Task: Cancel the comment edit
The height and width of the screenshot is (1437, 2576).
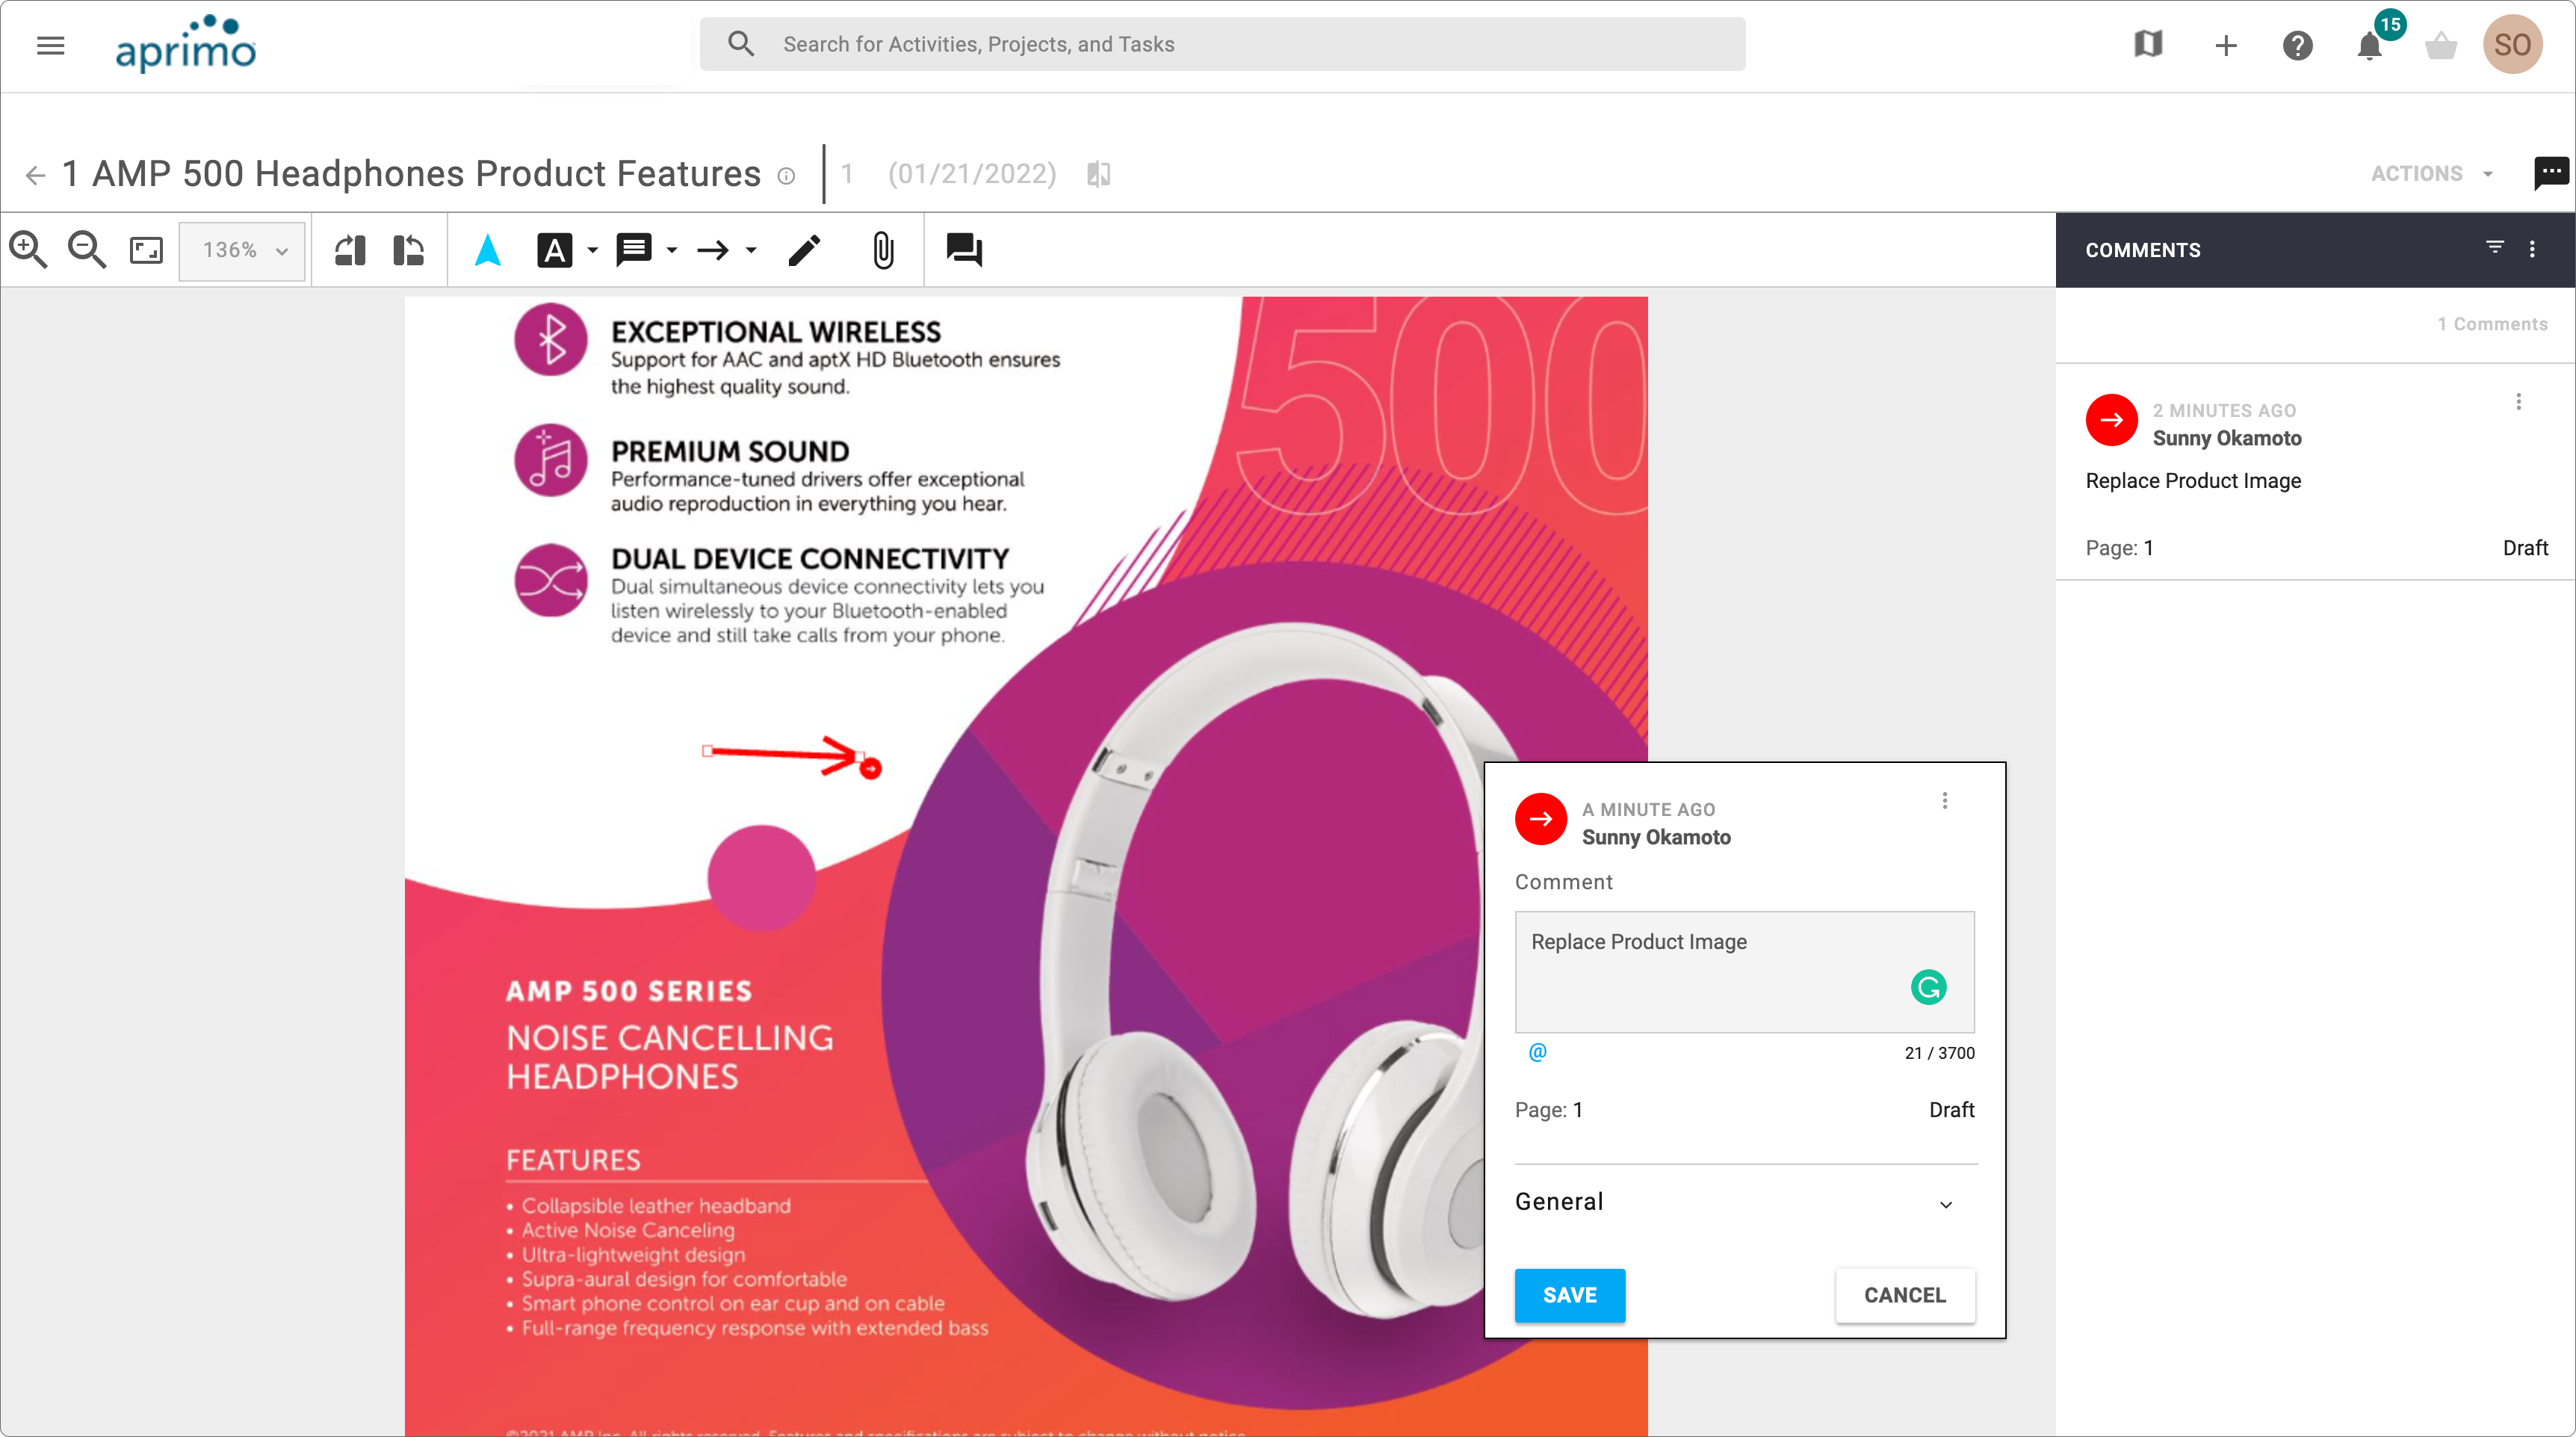Action: coord(1904,1295)
